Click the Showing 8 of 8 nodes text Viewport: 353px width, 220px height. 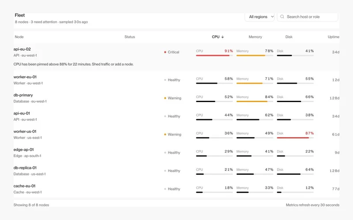pos(31,205)
